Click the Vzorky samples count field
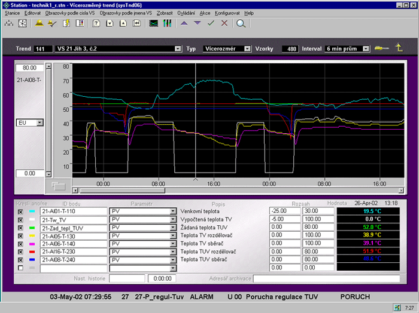419x313 pixels. tap(289, 49)
